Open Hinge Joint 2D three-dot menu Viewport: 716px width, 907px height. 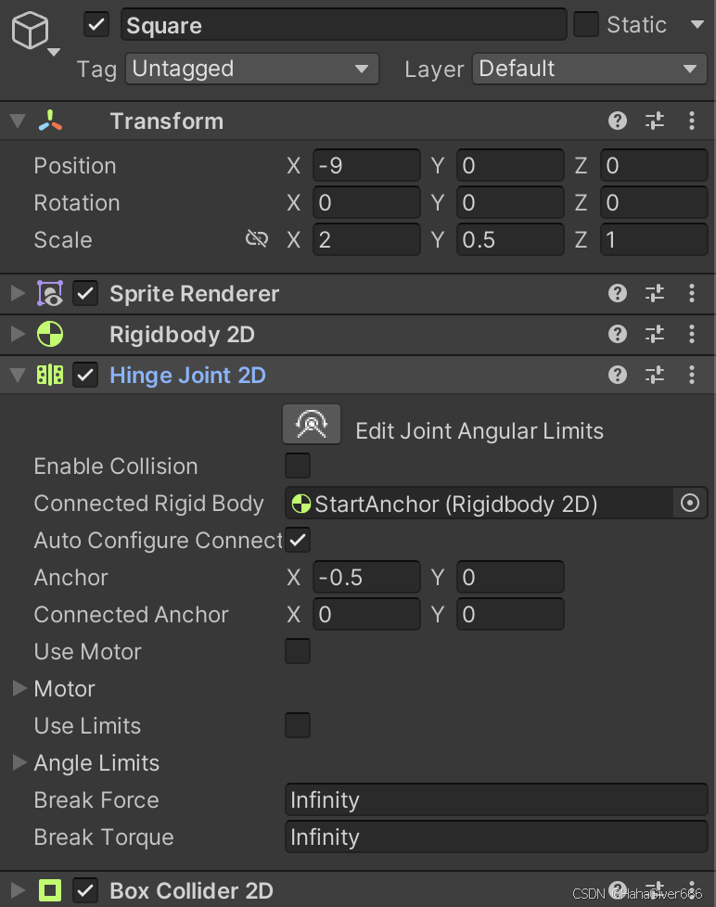692,375
